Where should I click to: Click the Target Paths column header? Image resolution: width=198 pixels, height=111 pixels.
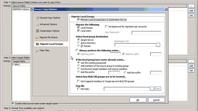coord(21,61)
